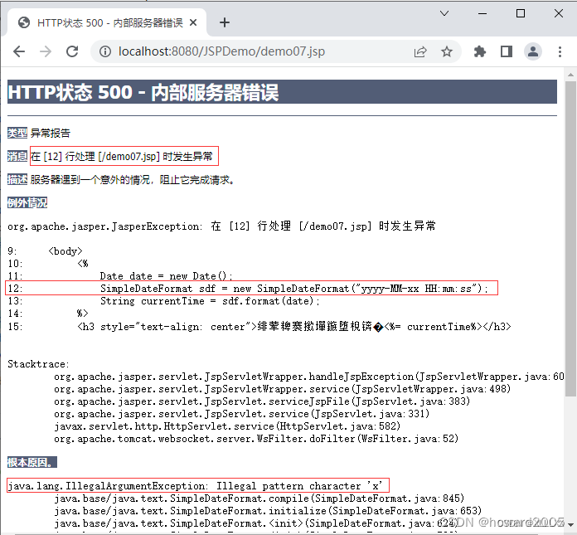Click the JspServlet.service (java:331) stack line
The height and width of the screenshot is (535, 577).
241,414
